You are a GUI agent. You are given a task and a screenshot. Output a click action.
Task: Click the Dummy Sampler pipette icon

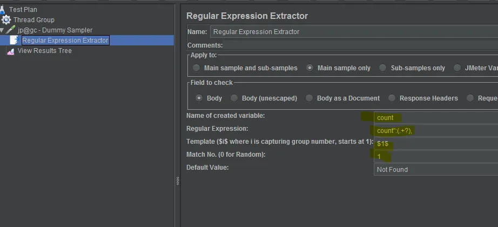coord(11,30)
